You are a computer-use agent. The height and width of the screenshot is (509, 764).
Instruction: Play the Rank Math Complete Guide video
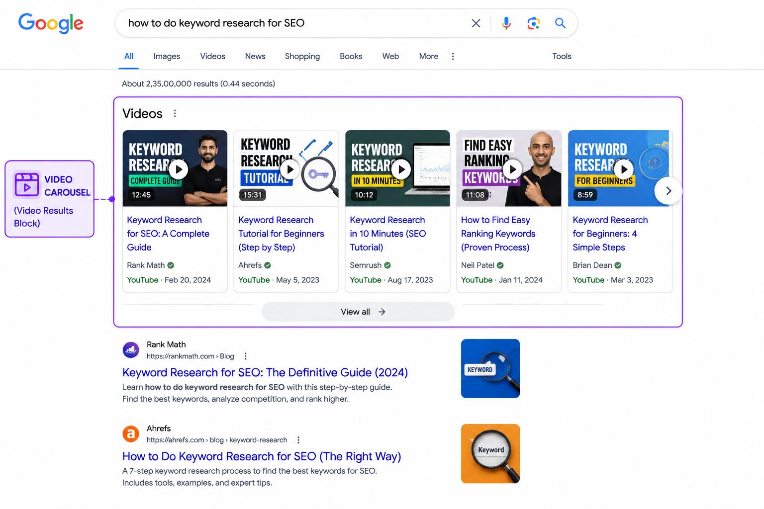tap(179, 170)
